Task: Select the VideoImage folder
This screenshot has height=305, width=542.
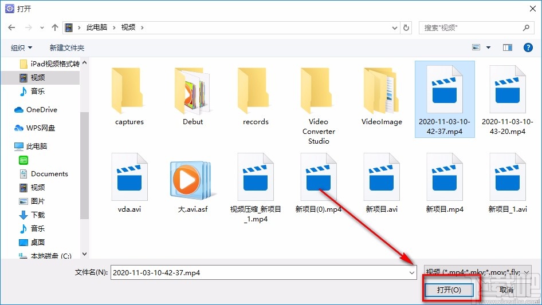Action: pyautogui.click(x=382, y=96)
